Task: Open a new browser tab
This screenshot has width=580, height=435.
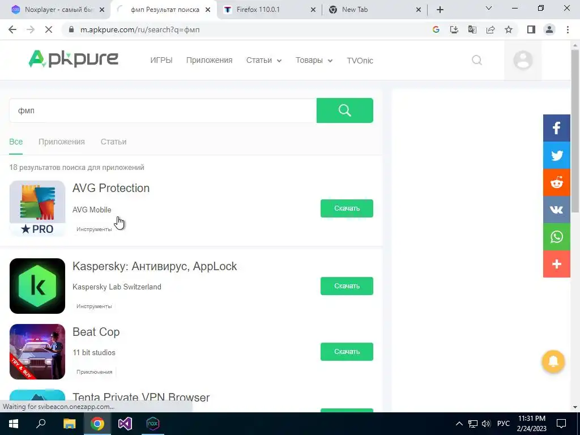Action: pyautogui.click(x=440, y=10)
